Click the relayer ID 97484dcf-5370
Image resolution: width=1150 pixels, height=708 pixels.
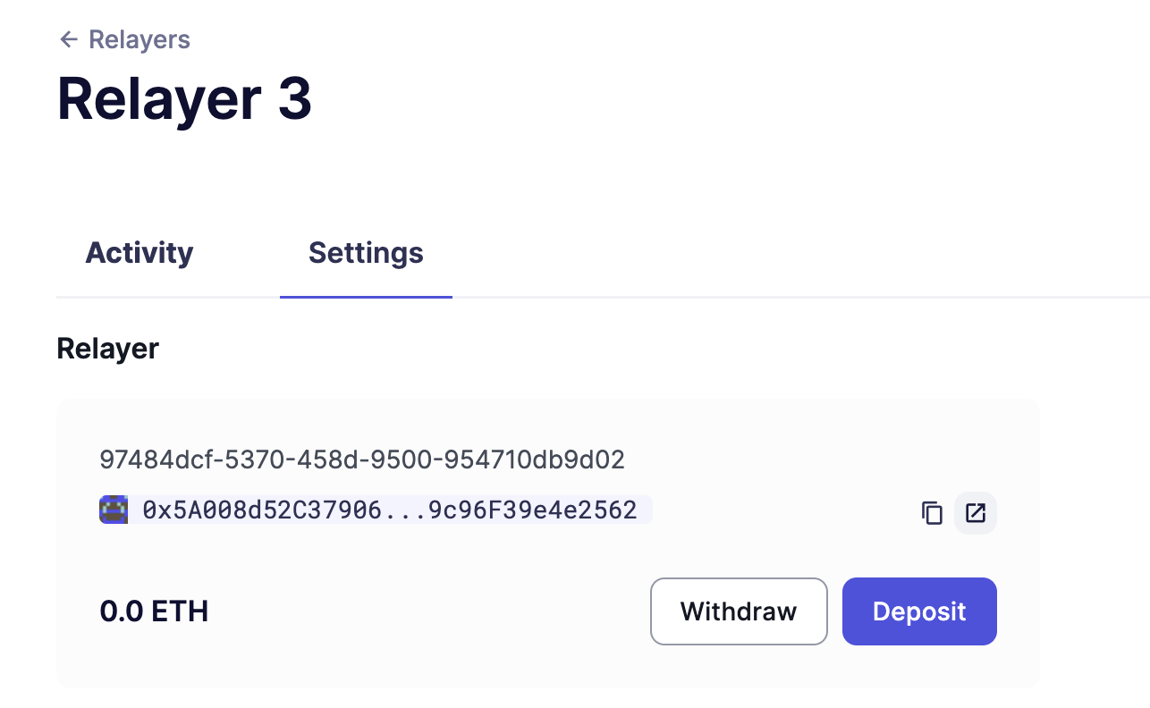(x=361, y=459)
